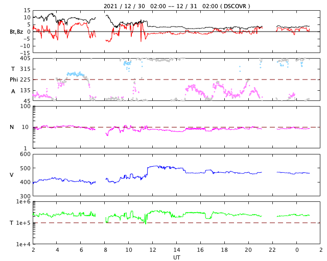Click the blue velocity jump near 11:30 UT
327x261 pixels.
[148, 171]
